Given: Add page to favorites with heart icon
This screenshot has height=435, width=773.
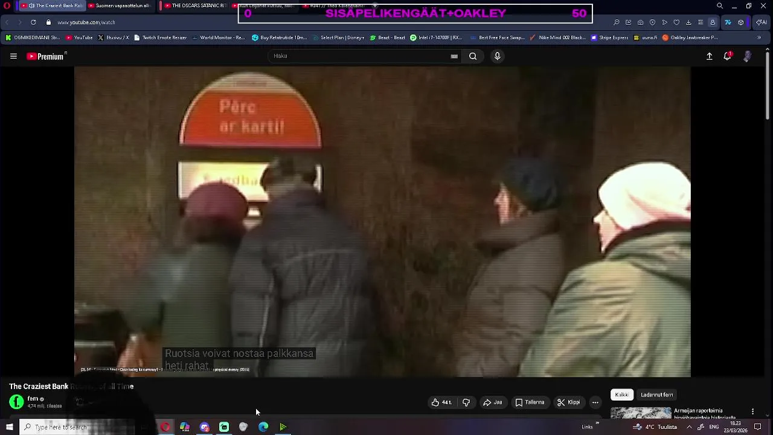Looking at the screenshot, I should 676,22.
